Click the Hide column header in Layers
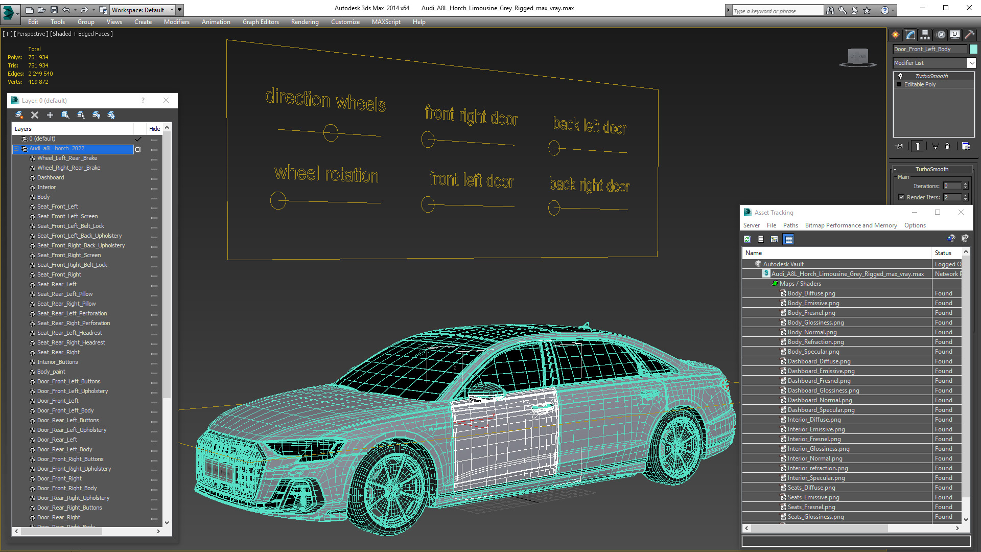Screen dimensions: 981x552 click(x=154, y=129)
